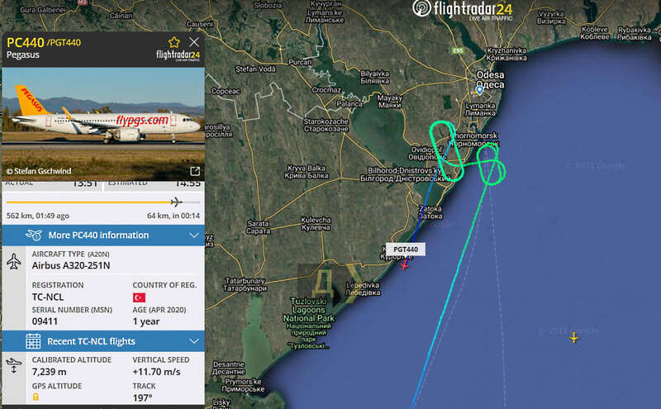Click chevron beside More PC440 information
This screenshot has height=409, width=661.
tap(194, 235)
